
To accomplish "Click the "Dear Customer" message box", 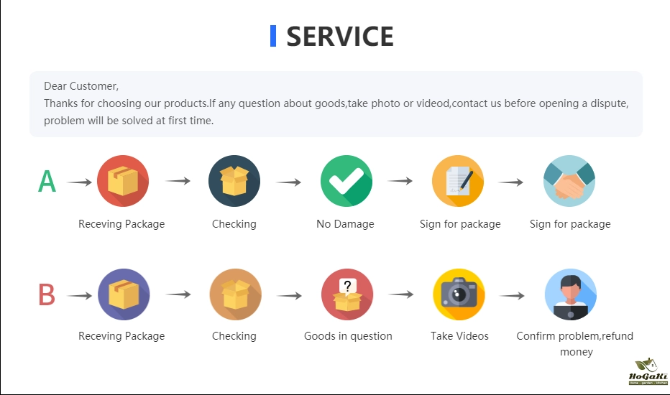I will click(x=336, y=103).
